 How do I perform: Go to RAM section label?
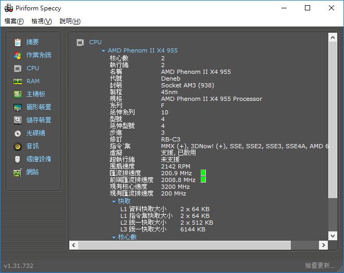click(x=33, y=81)
